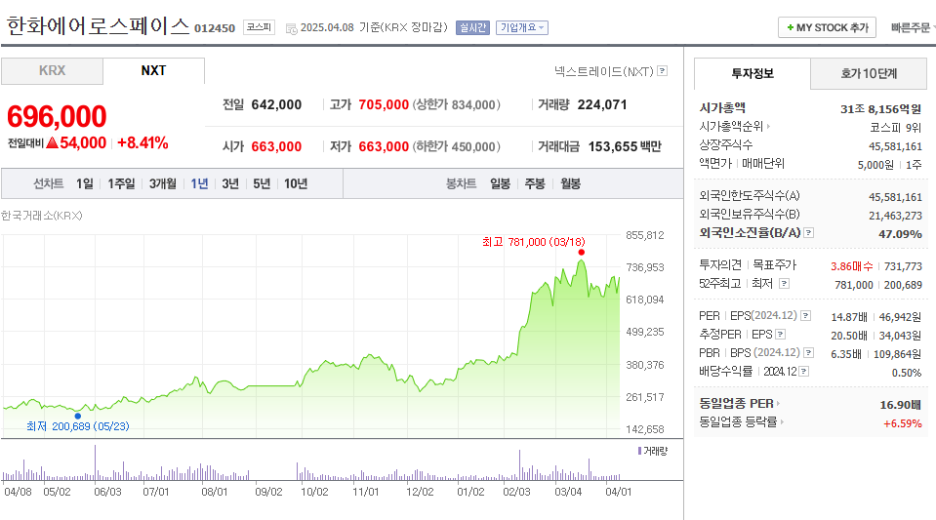The image size is (936, 520).
Task: Click the 47.09% foreign ownership ratio
Action: [x=900, y=234]
